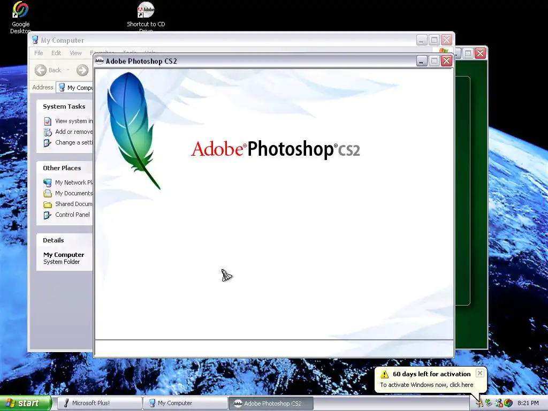Open the Edit menu in My Computer
The height and width of the screenshot is (411, 548).
pos(56,53)
